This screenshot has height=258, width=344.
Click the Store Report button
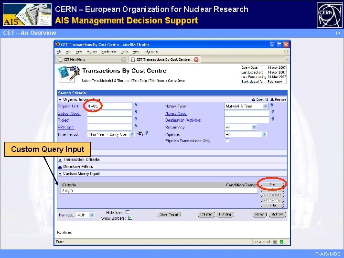click(x=169, y=215)
